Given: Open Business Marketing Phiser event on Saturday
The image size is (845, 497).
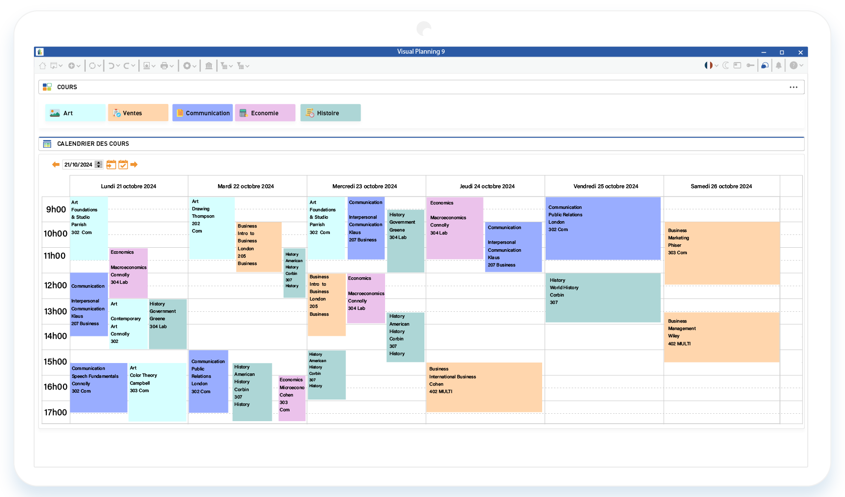Looking at the screenshot, I should pos(722,253).
